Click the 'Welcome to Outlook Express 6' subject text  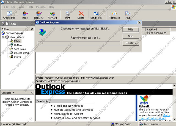tap(64, 81)
